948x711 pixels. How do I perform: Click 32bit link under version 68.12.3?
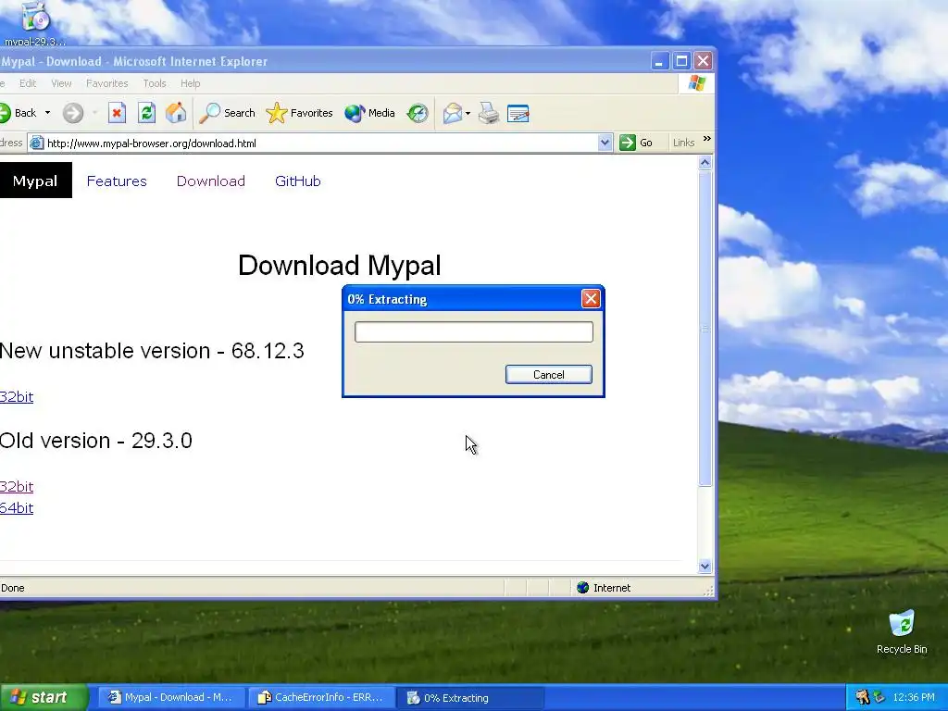coord(17,396)
